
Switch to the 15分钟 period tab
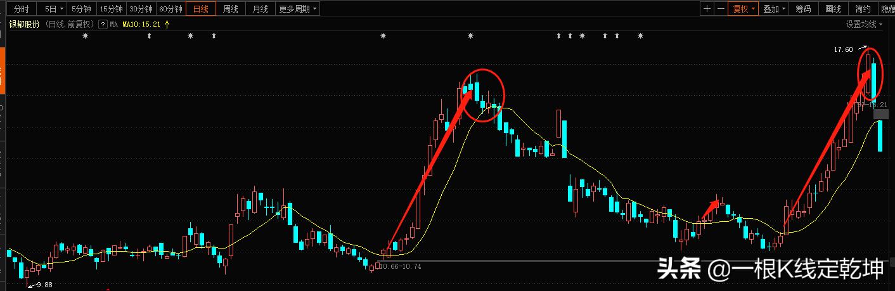point(111,9)
